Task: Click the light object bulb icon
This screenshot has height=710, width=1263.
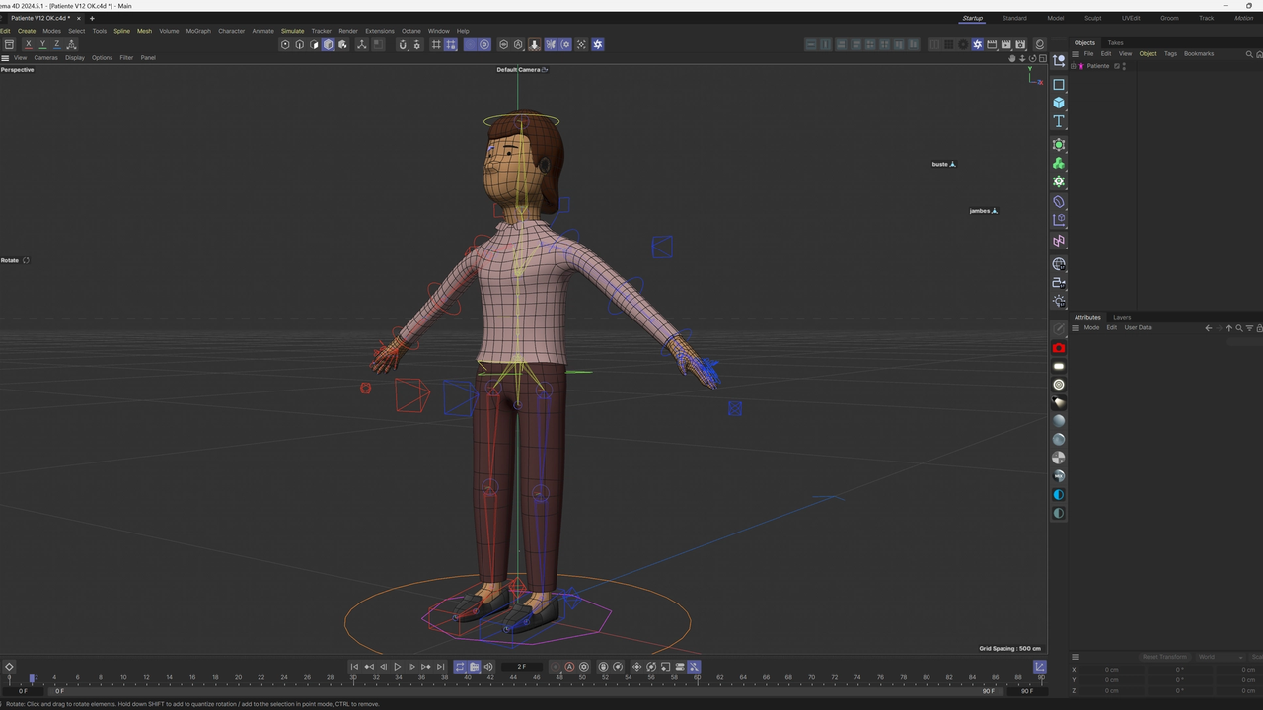Action: pyautogui.click(x=1059, y=301)
